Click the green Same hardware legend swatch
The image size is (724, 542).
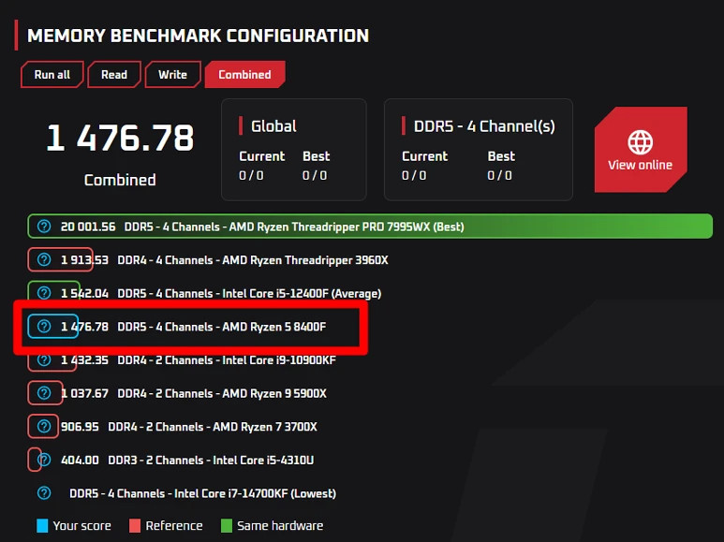pyautogui.click(x=227, y=526)
